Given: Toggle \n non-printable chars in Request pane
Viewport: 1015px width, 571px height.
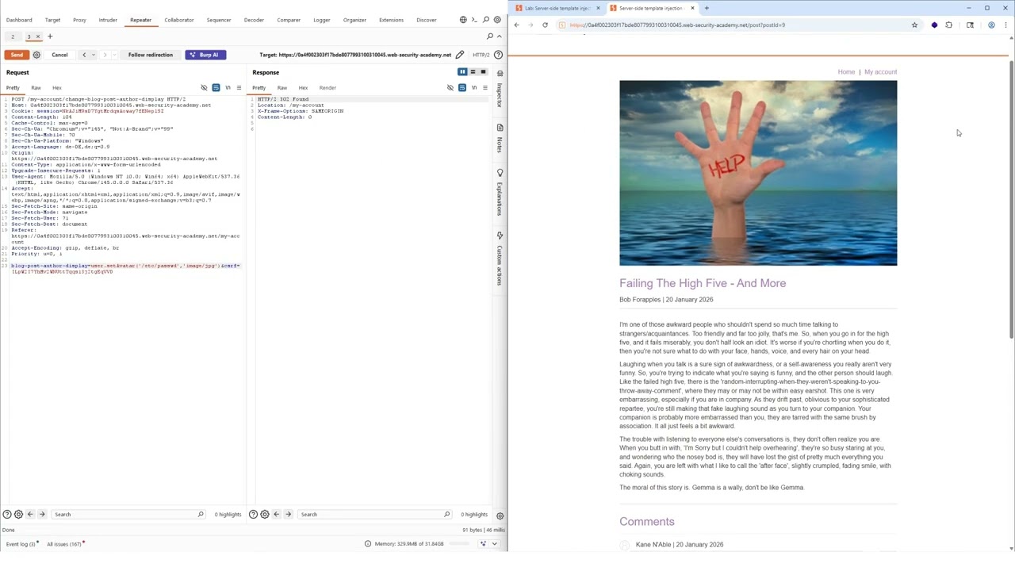Looking at the screenshot, I should (x=228, y=88).
